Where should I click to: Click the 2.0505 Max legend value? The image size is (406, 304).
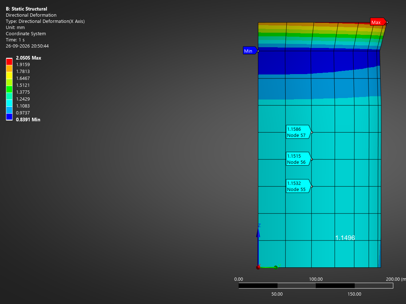coord(28,58)
